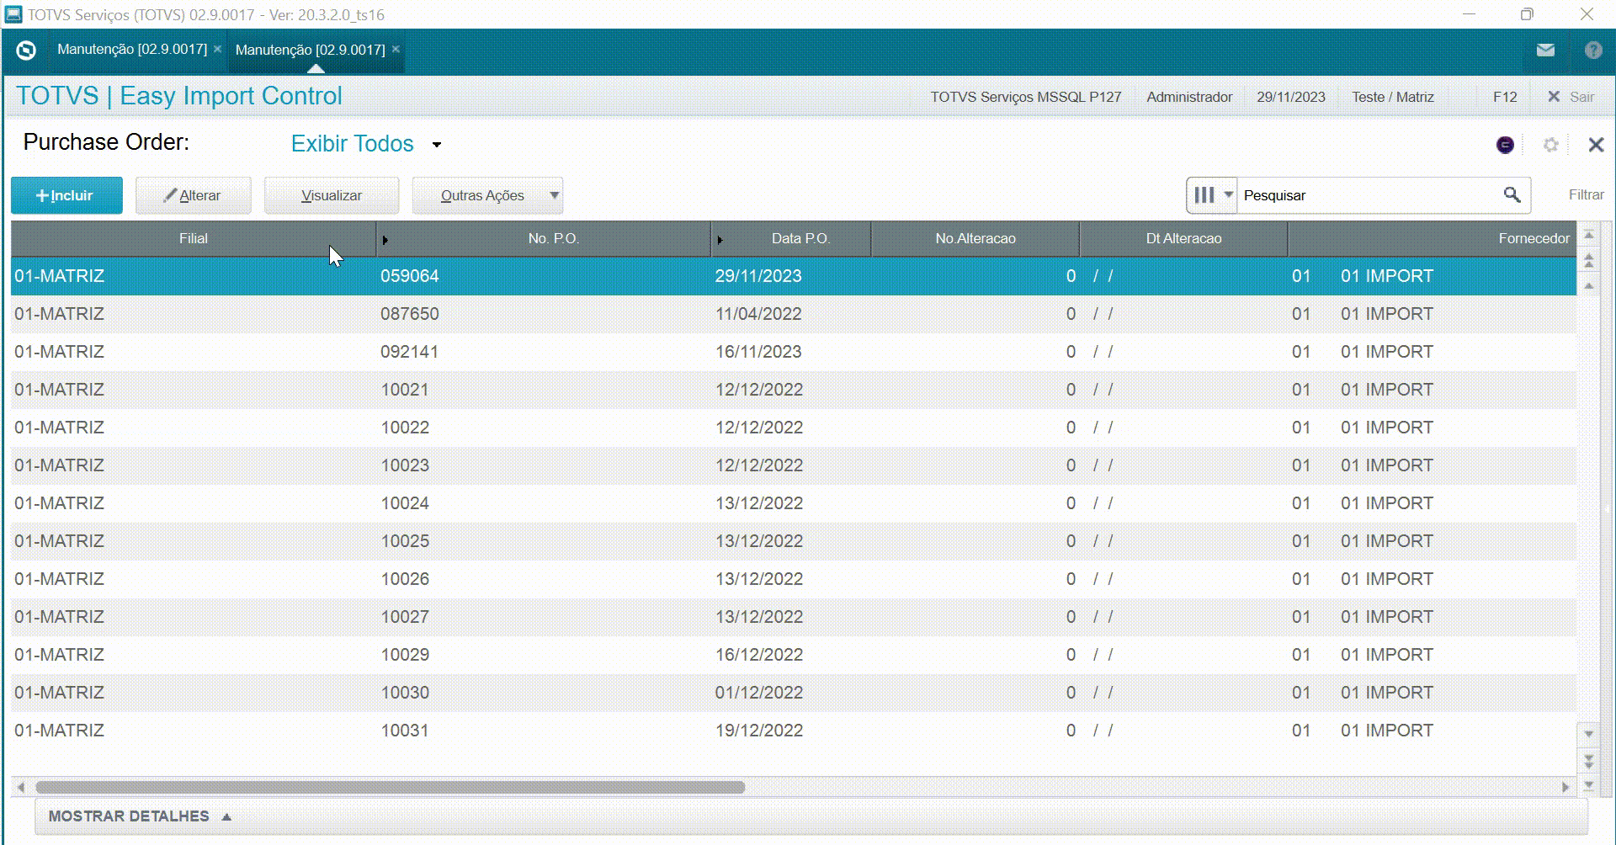Click the Dt Alteracao column header
The width and height of the screenshot is (1616, 845).
point(1183,239)
